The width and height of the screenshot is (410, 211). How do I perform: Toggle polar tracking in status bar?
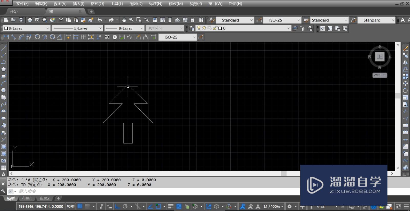click(x=125, y=206)
